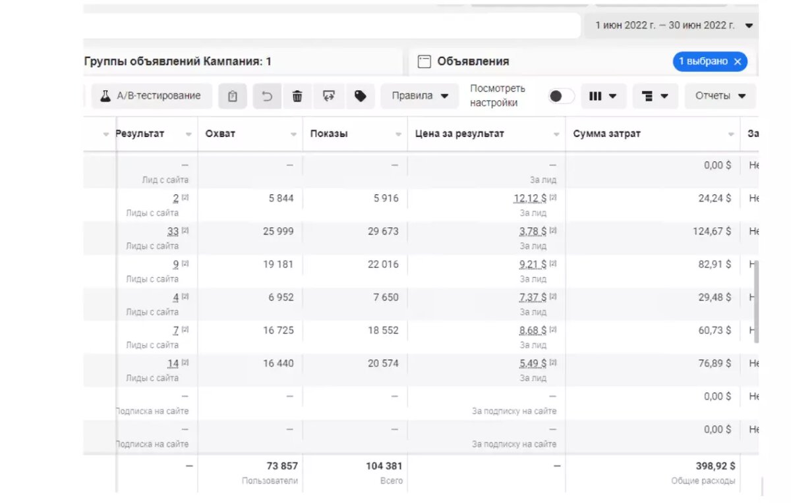
Task: Open date range 1 июн – 30 июн 2022
Action: tap(672, 26)
